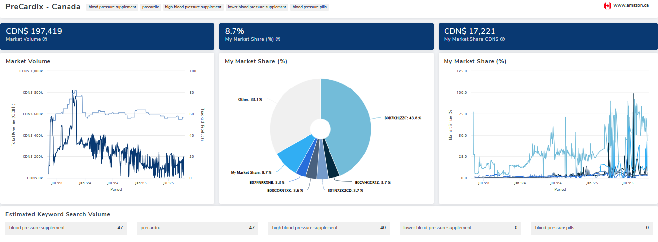The width and height of the screenshot is (658, 242).
Task: Click the 'high blood pressure supplement' header tag
Action: (x=193, y=7)
